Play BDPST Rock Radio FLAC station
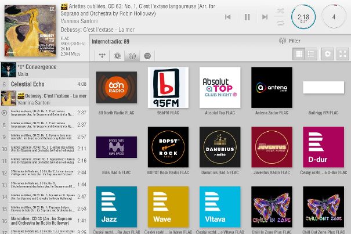The width and height of the screenshot is (351, 234). (168, 147)
